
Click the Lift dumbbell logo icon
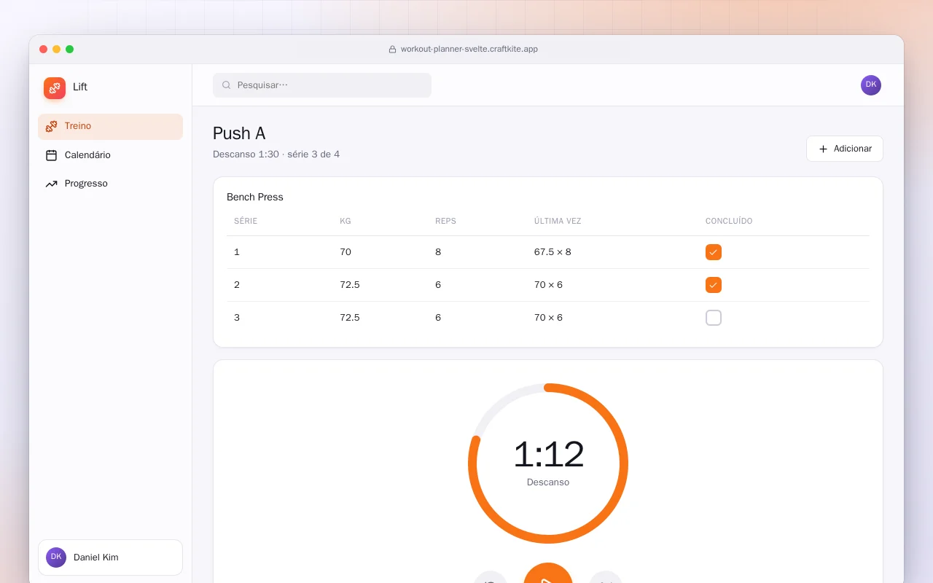(x=55, y=88)
